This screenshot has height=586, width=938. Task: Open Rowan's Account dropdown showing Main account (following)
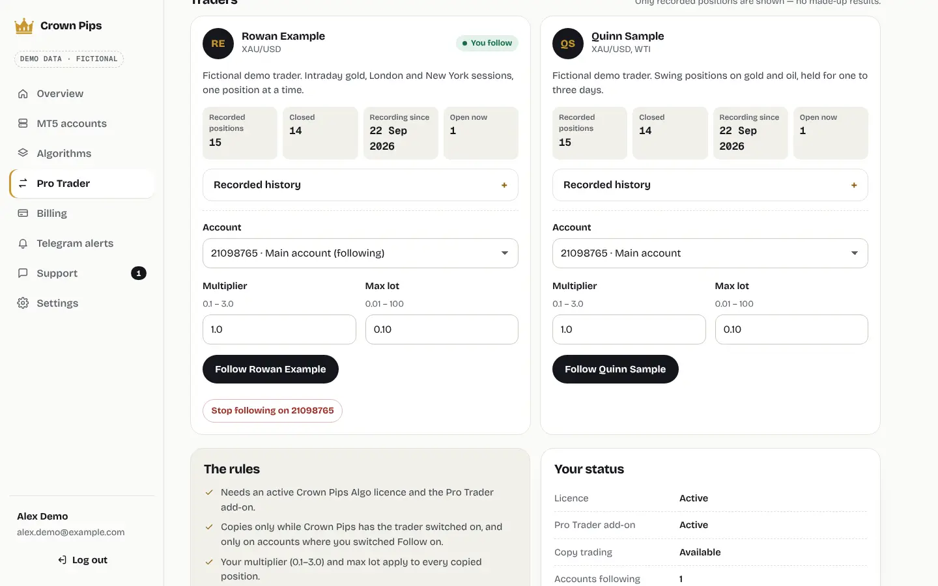coord(360,253)
